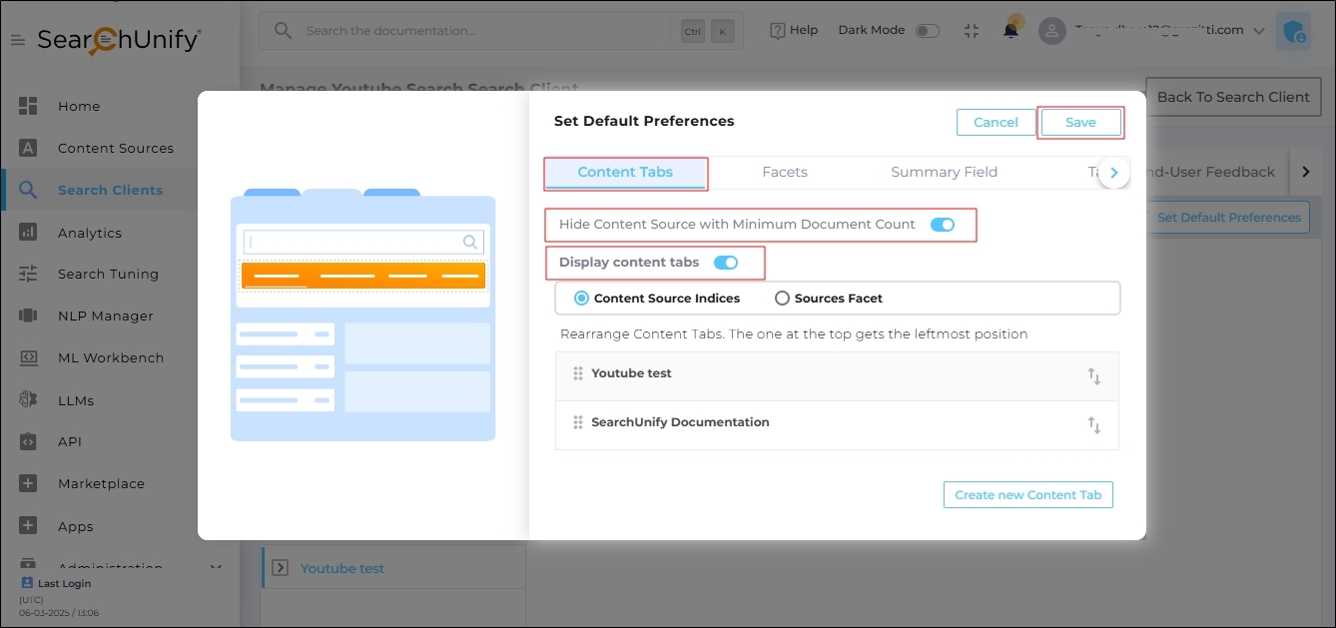The width and height of the screenshot is (1336, 628).
Task: Toggle Hide Content Source with Minimum Document Count
Action: (942, 225)
